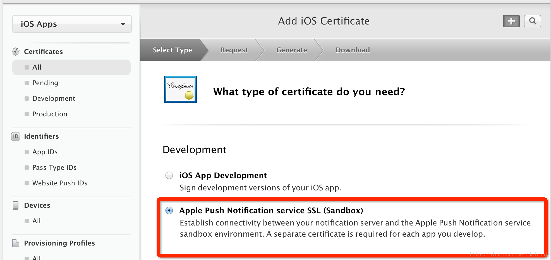Open Website Push IDs
Viewport: 551px width, 260px height.
coord(60,183)
